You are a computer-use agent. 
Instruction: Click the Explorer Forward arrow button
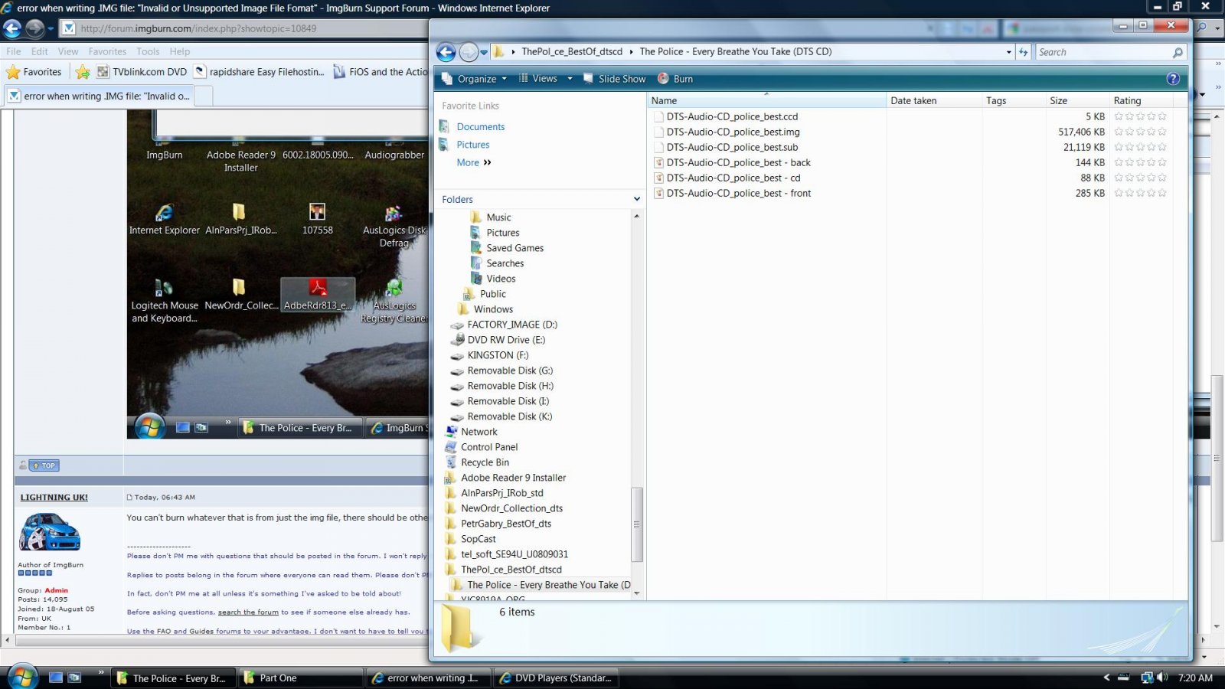(469, 52)
